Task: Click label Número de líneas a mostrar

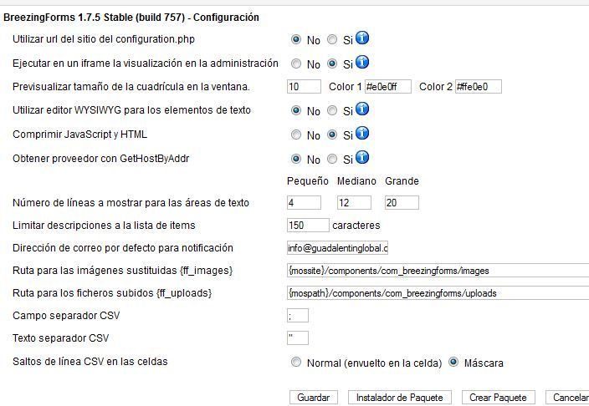Action: (x=131, y=203)
